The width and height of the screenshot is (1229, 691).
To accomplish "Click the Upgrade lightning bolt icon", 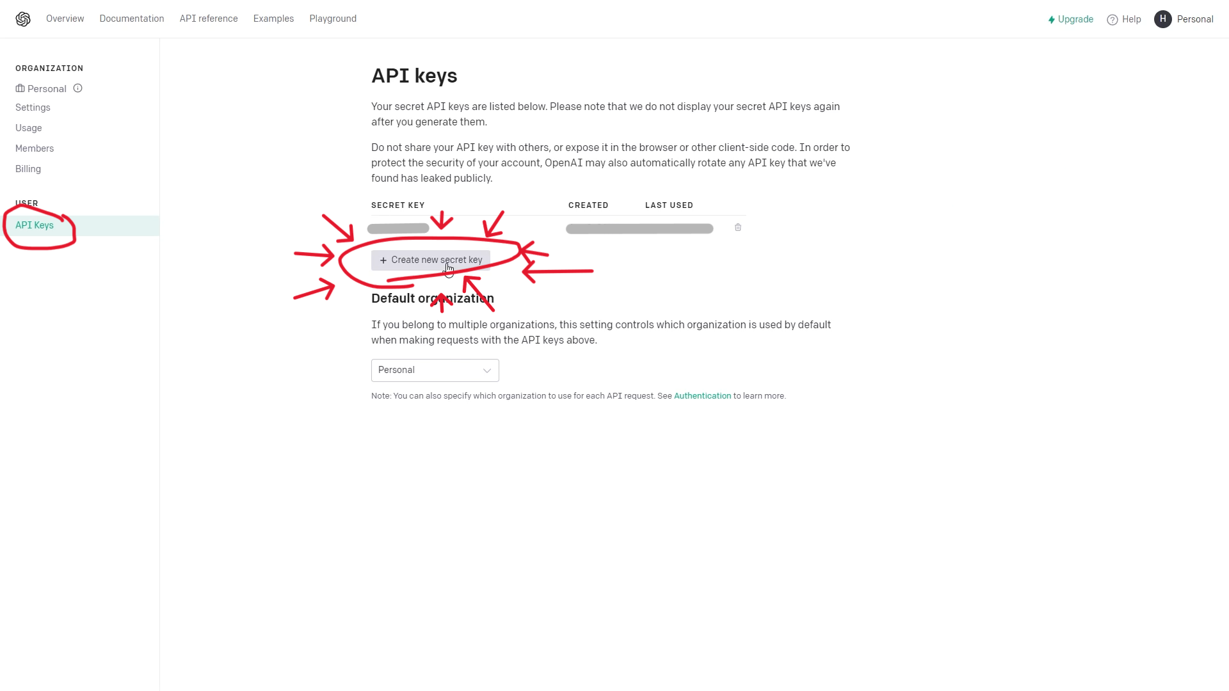I will (x=1052, y=20).
